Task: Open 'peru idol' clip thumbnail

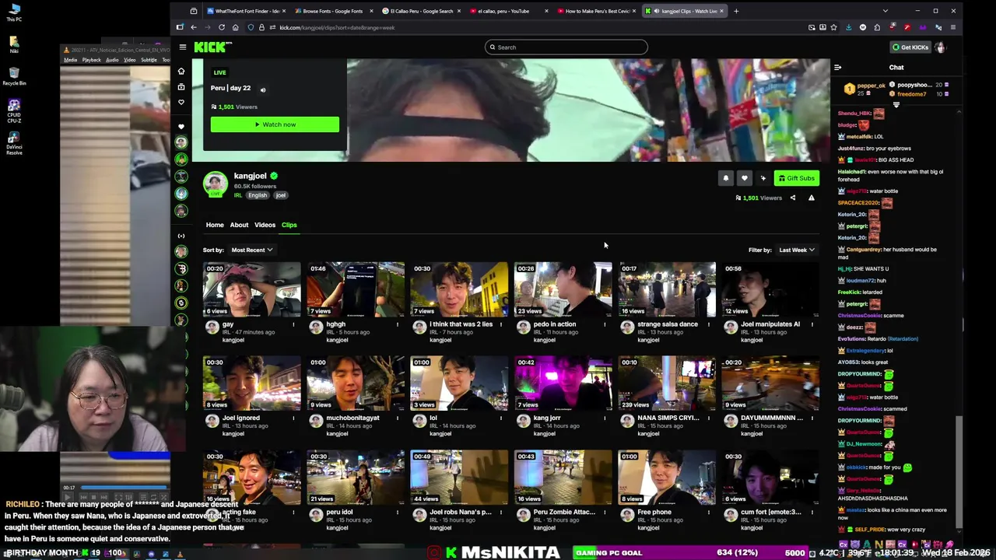Action: click(x=355, y=478)
